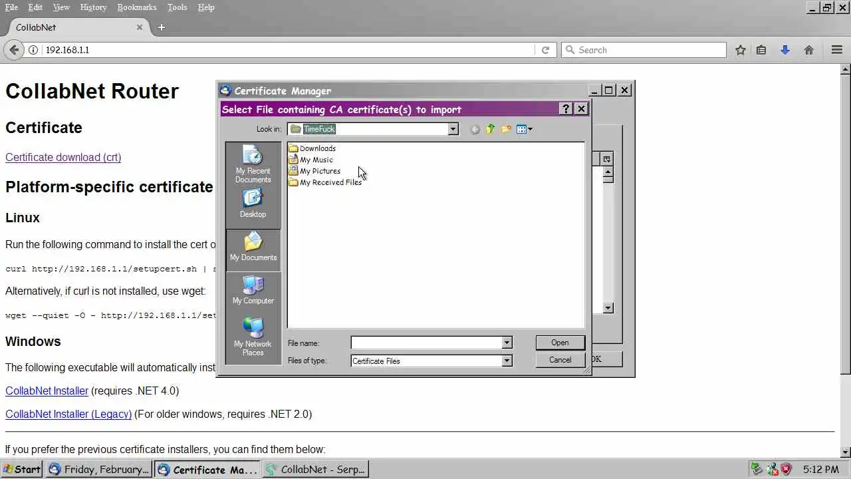Click the greyed Back arrow in file dialog
This screenshot has height=479, width=851.
pyautogui.click(x=475, y=129)
